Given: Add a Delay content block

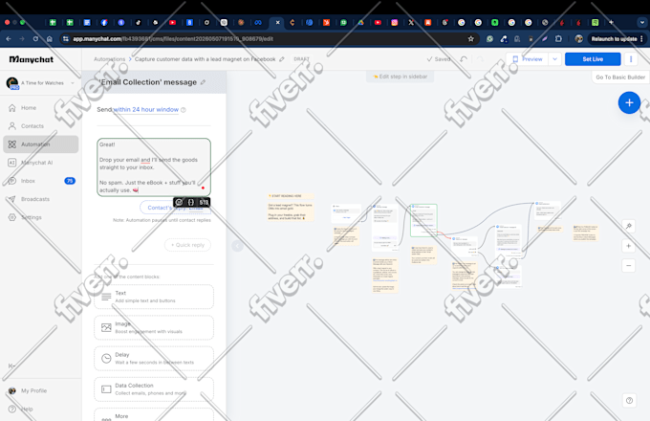Looking at the screenshot, I should (154, 359).
